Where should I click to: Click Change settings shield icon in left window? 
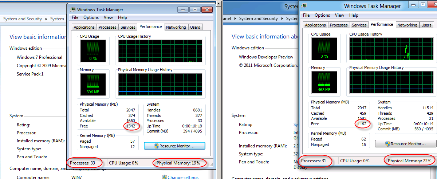(164, 178)
